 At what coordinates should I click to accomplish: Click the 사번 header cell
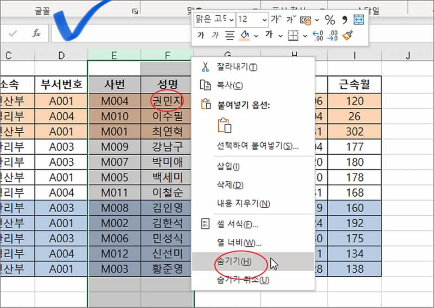[114, 85]
